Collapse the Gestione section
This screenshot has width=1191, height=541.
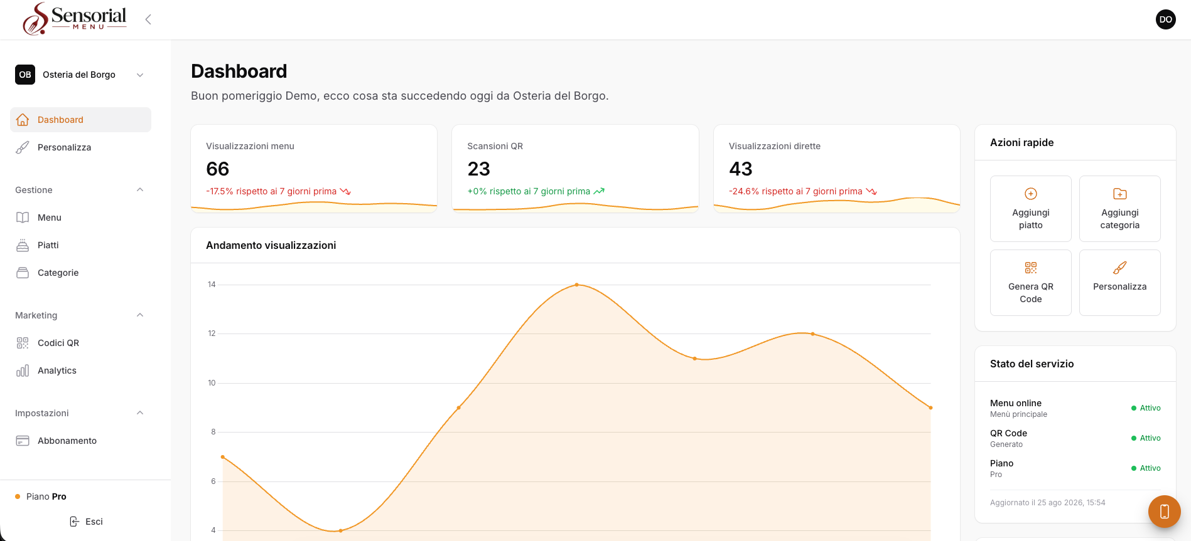tap(140, 190)
